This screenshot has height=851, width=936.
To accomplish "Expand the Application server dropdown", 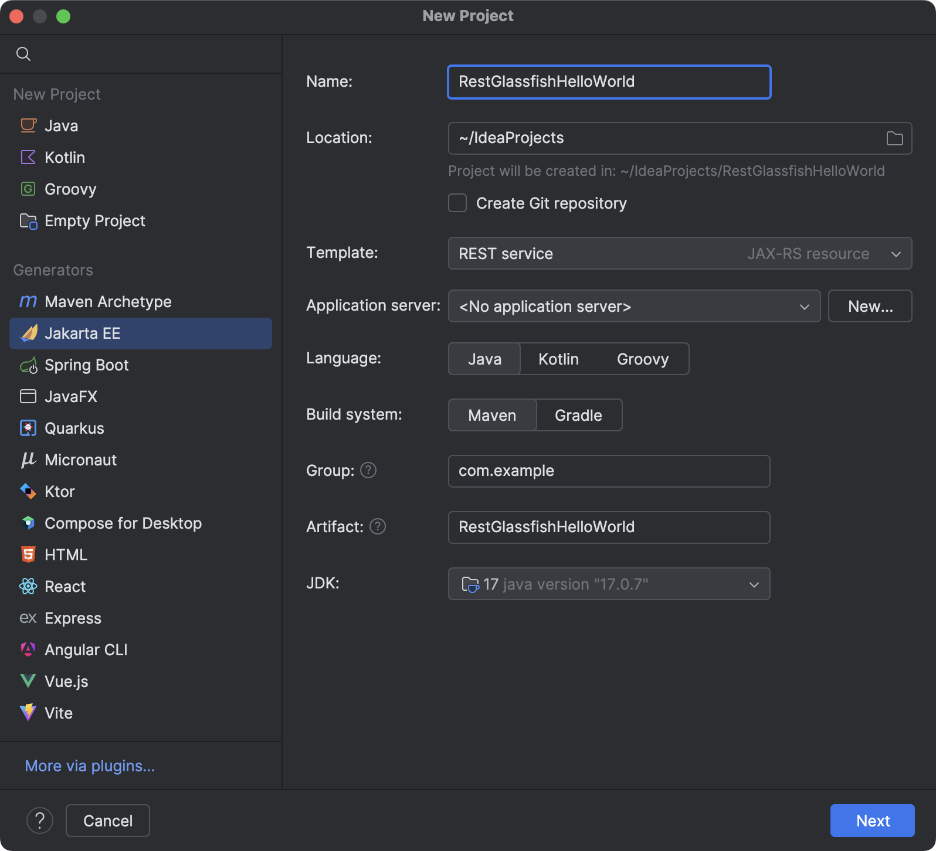I will coord(634,306).
